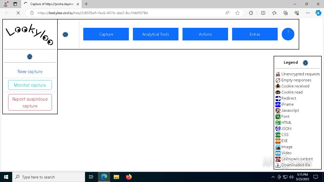The width and height of the screenshot is (324, 182).
Task: Click the Redirect legend icon
Action: [x=278, y=98]
